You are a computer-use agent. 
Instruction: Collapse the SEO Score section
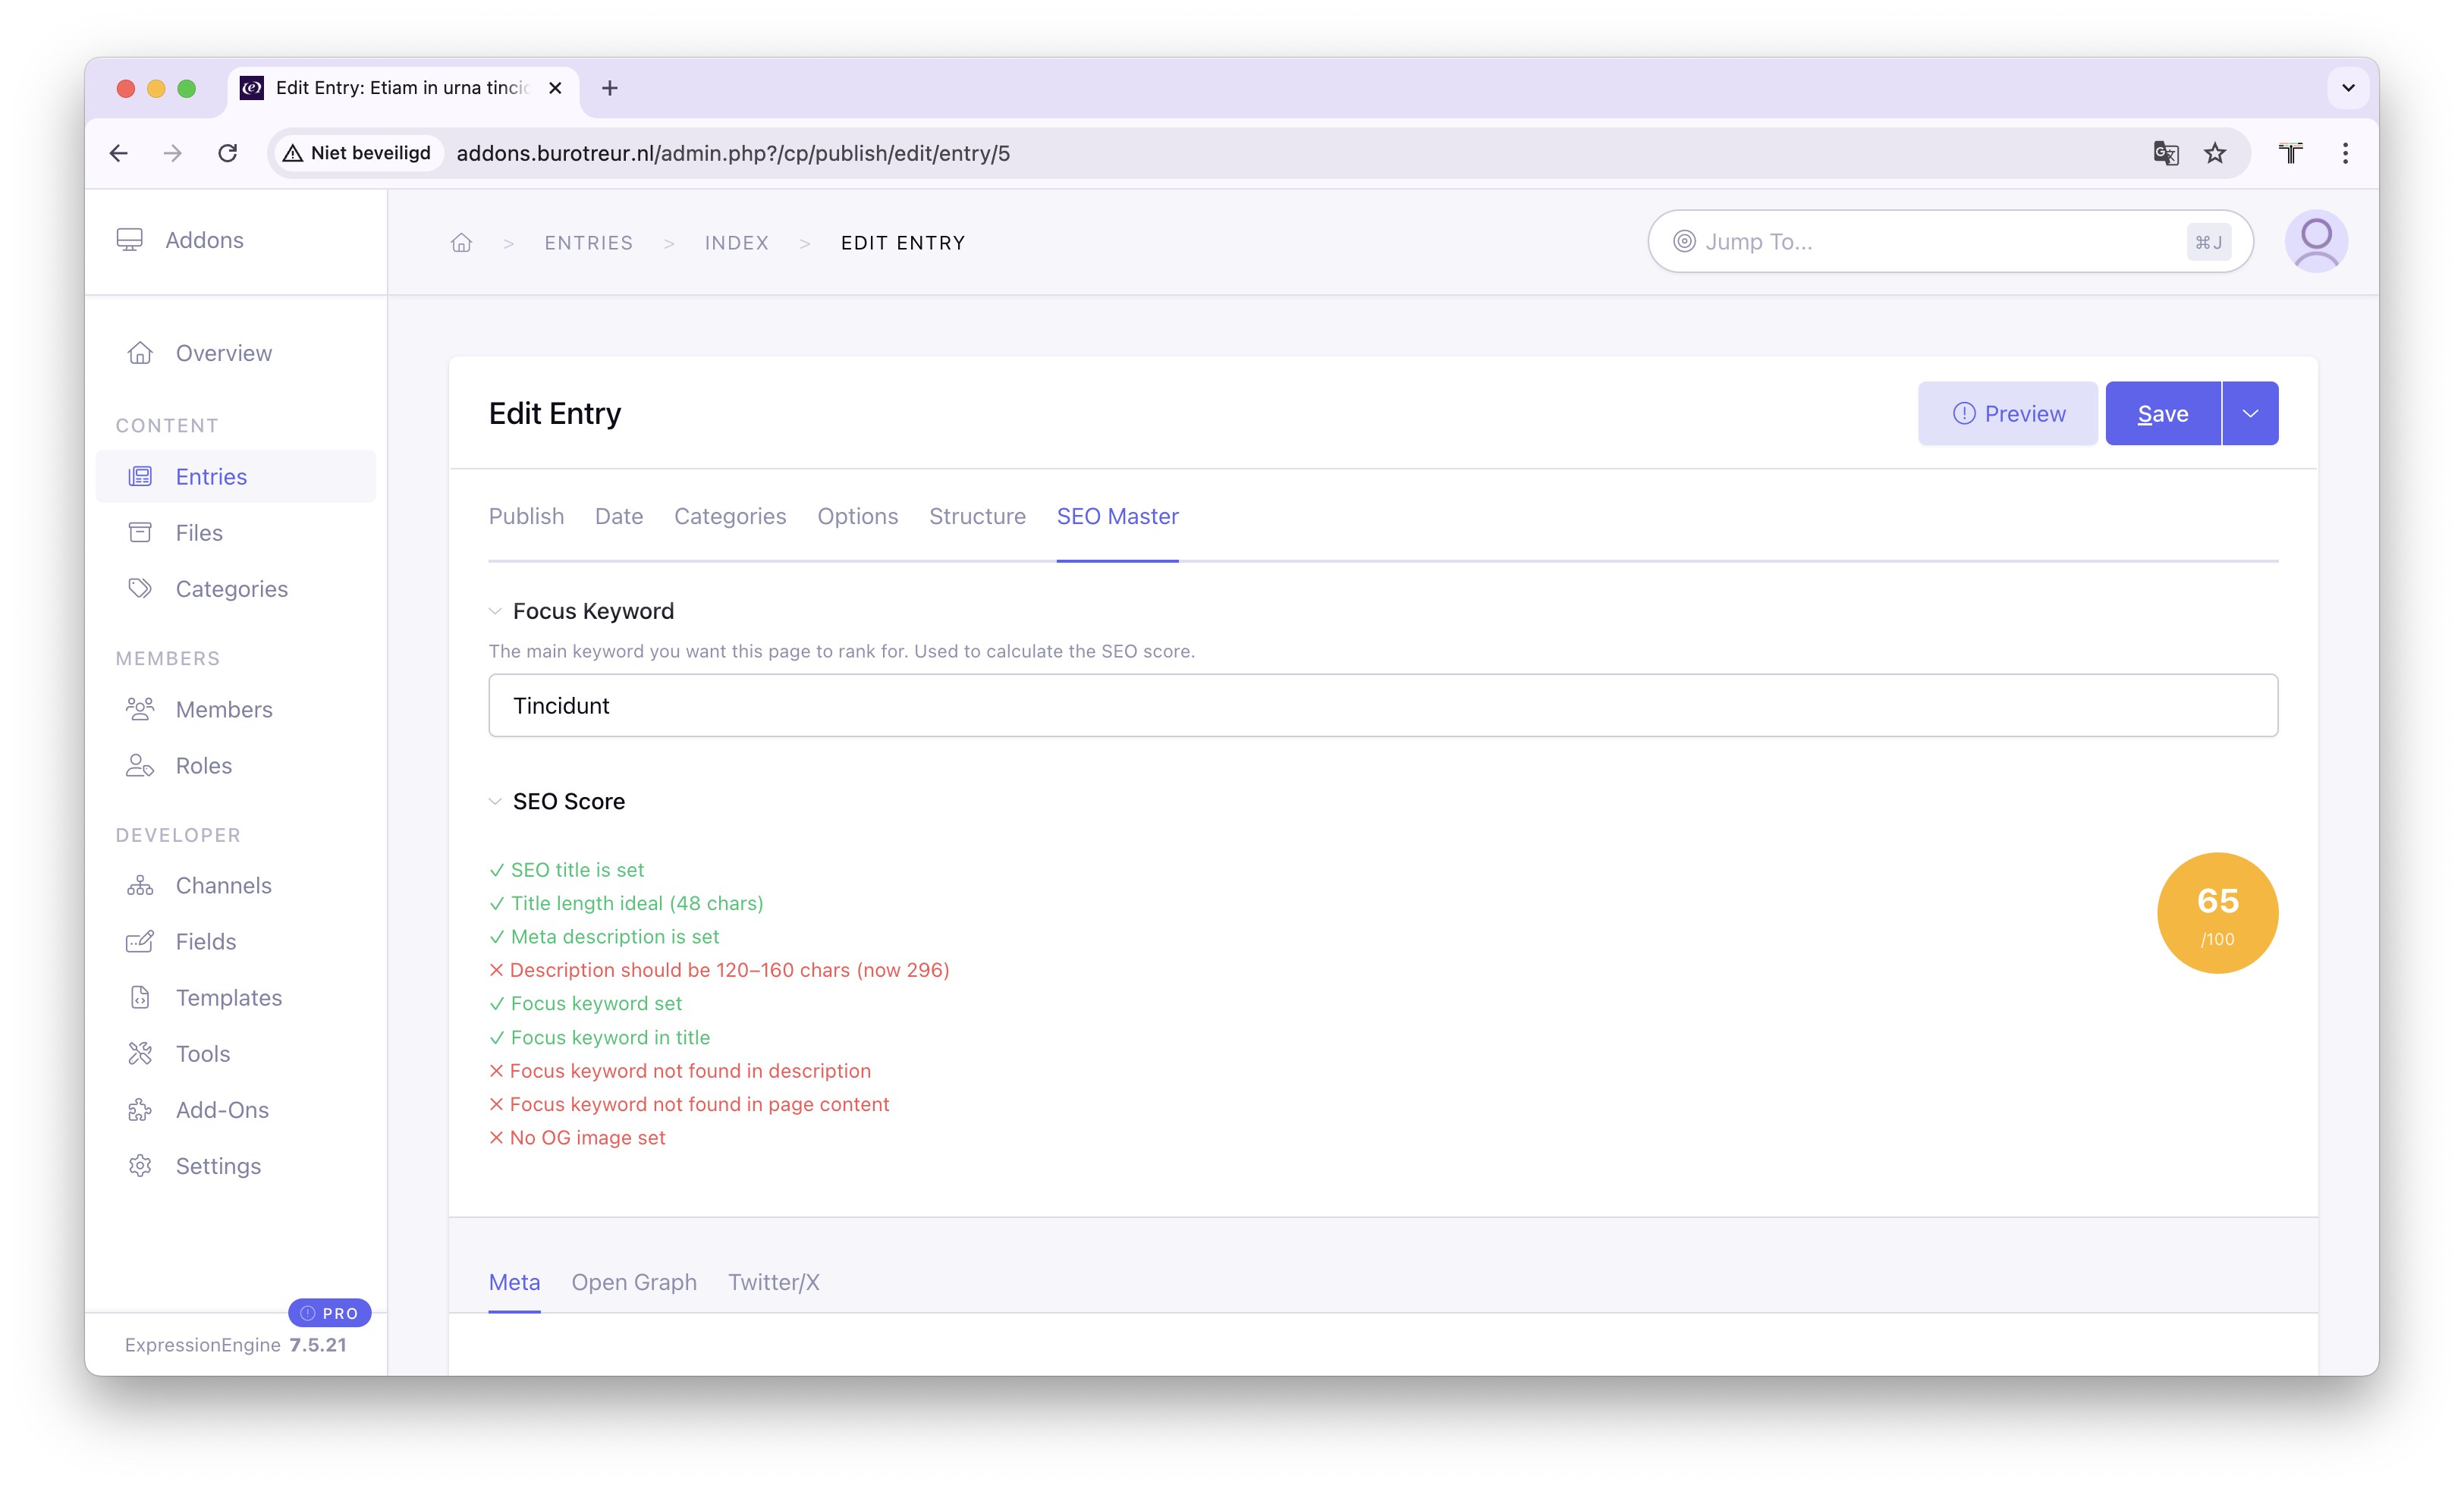click(495, 801)
